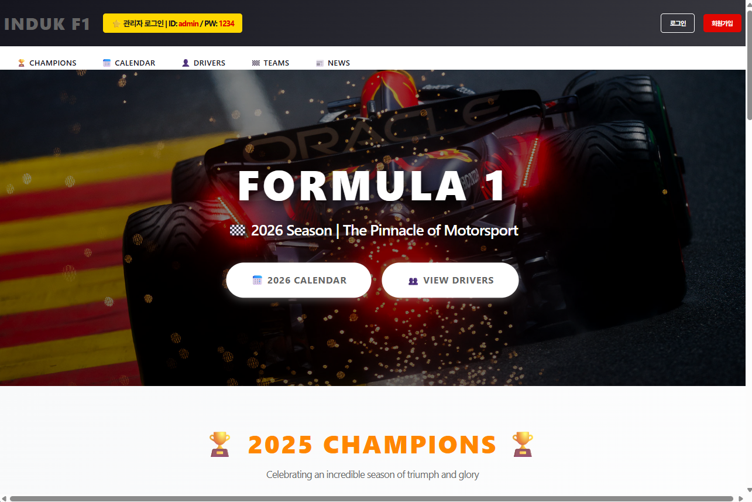Click the right trophy beside 2025 CHAMPIONS heading
752x502 pixels.
[523, 445]
